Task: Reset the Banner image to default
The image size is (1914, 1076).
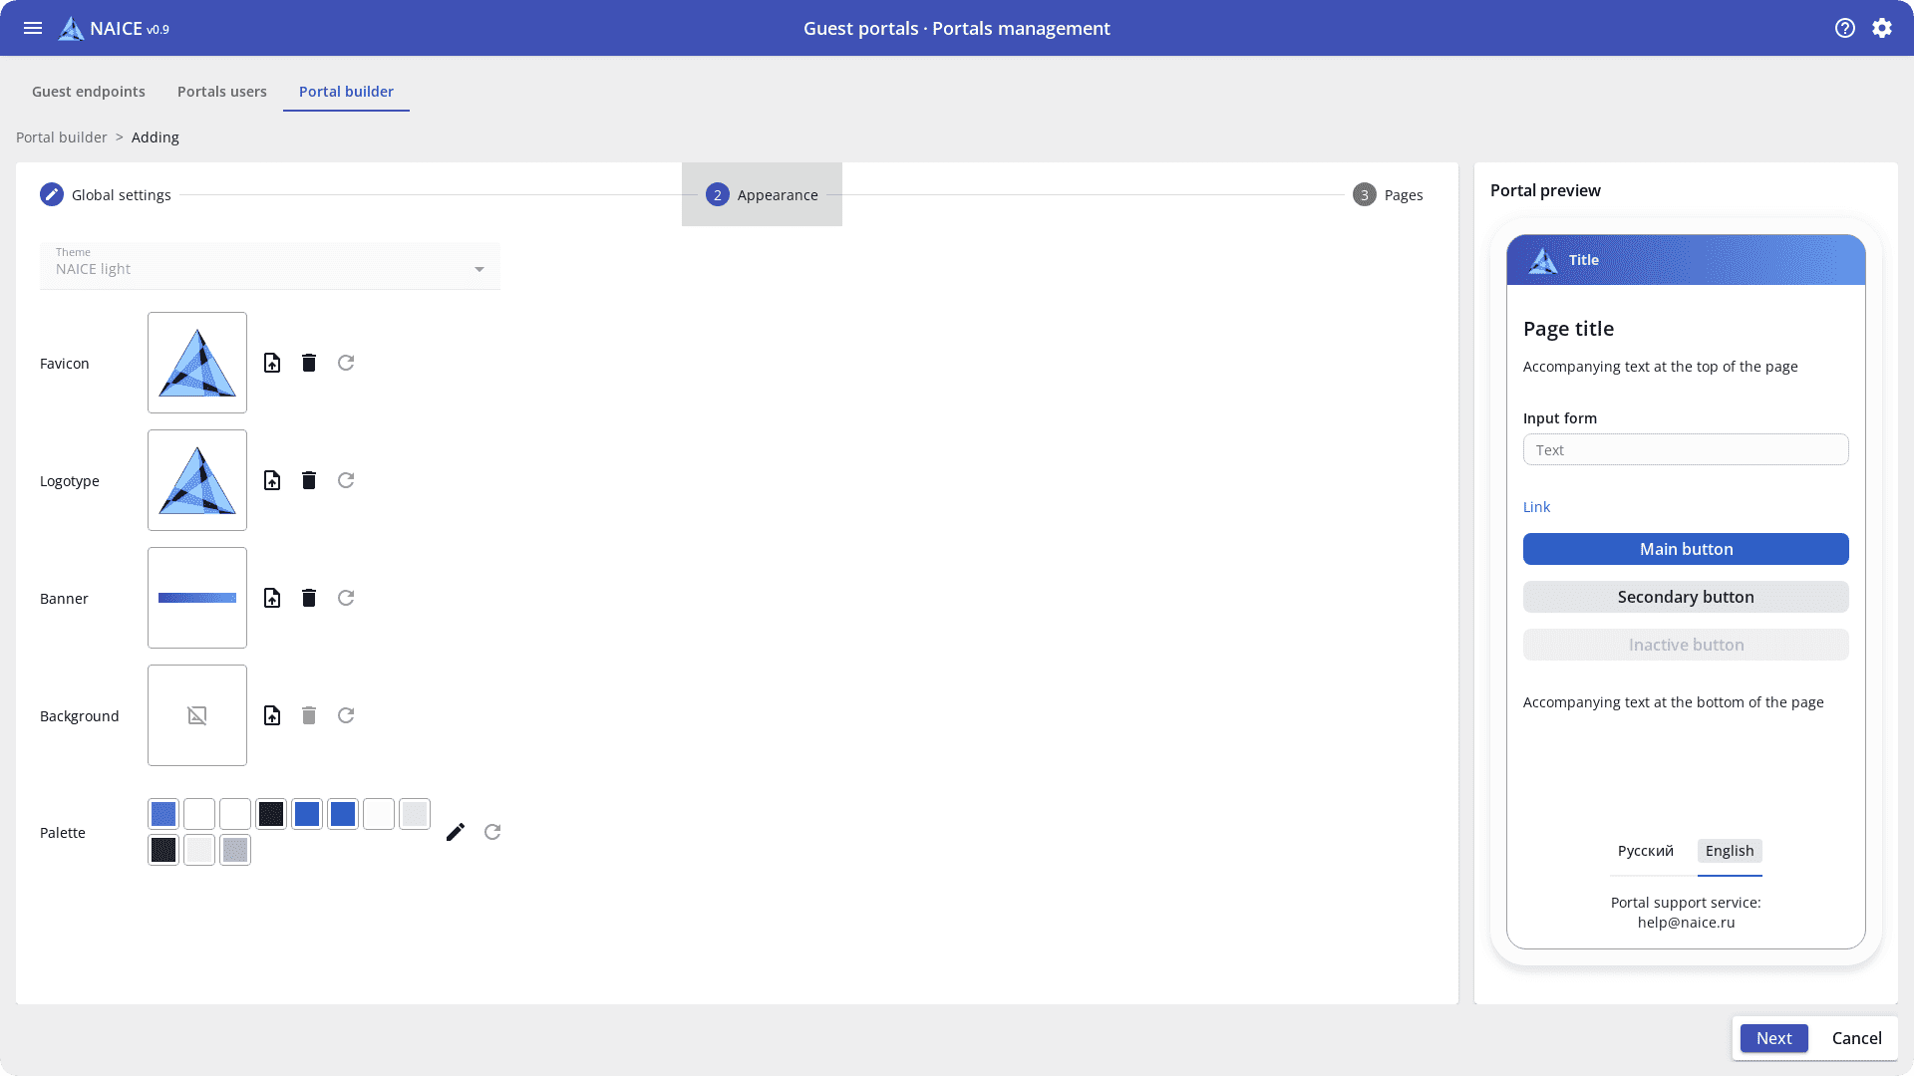Action: pos(346,598)
